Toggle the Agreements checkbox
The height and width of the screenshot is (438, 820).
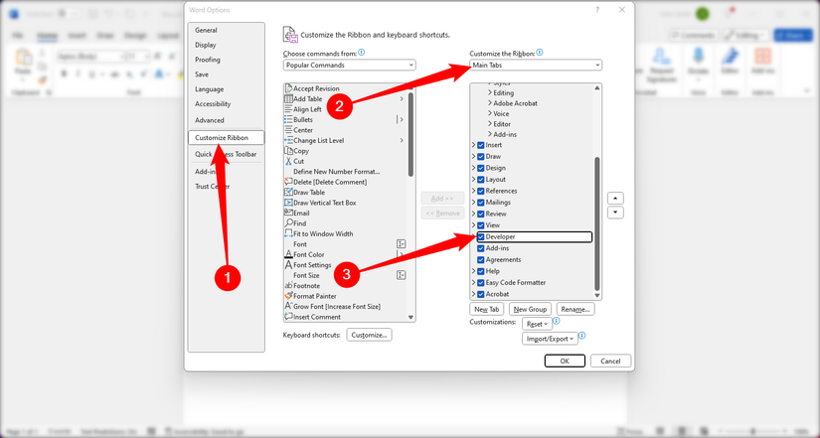481,260
